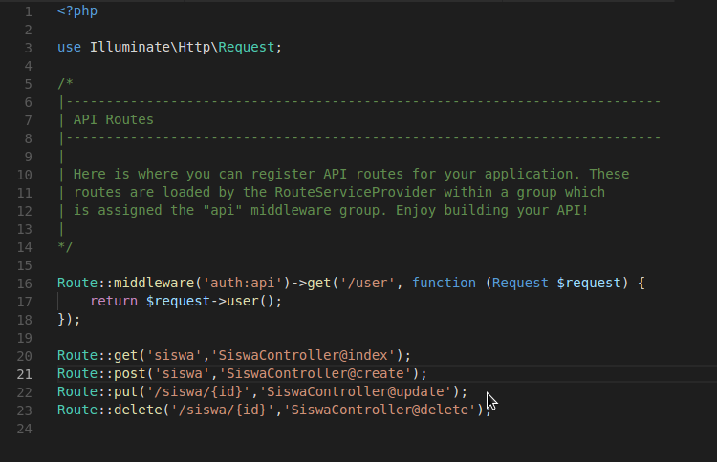Click the 'API Routes' comment heading

coord(114,119)
